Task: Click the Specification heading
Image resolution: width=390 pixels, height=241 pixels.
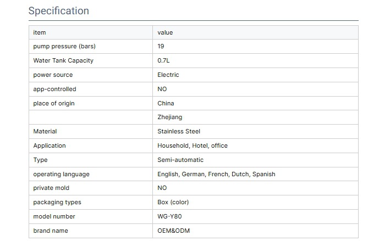Action: tap(58, 11)
